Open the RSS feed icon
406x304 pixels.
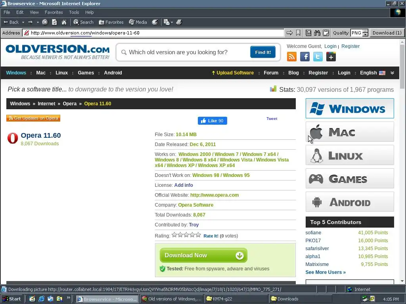(292, 57)
